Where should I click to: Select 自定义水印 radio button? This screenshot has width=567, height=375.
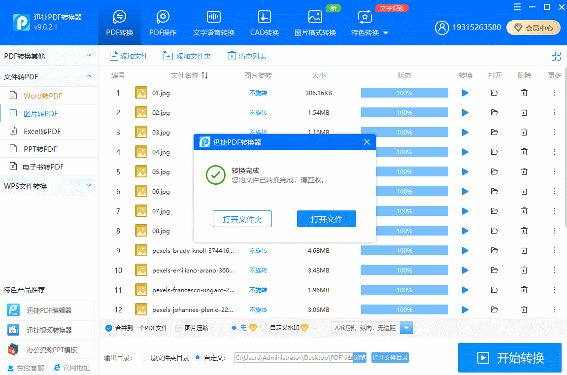pyautogui.click(x=264, y=328)
